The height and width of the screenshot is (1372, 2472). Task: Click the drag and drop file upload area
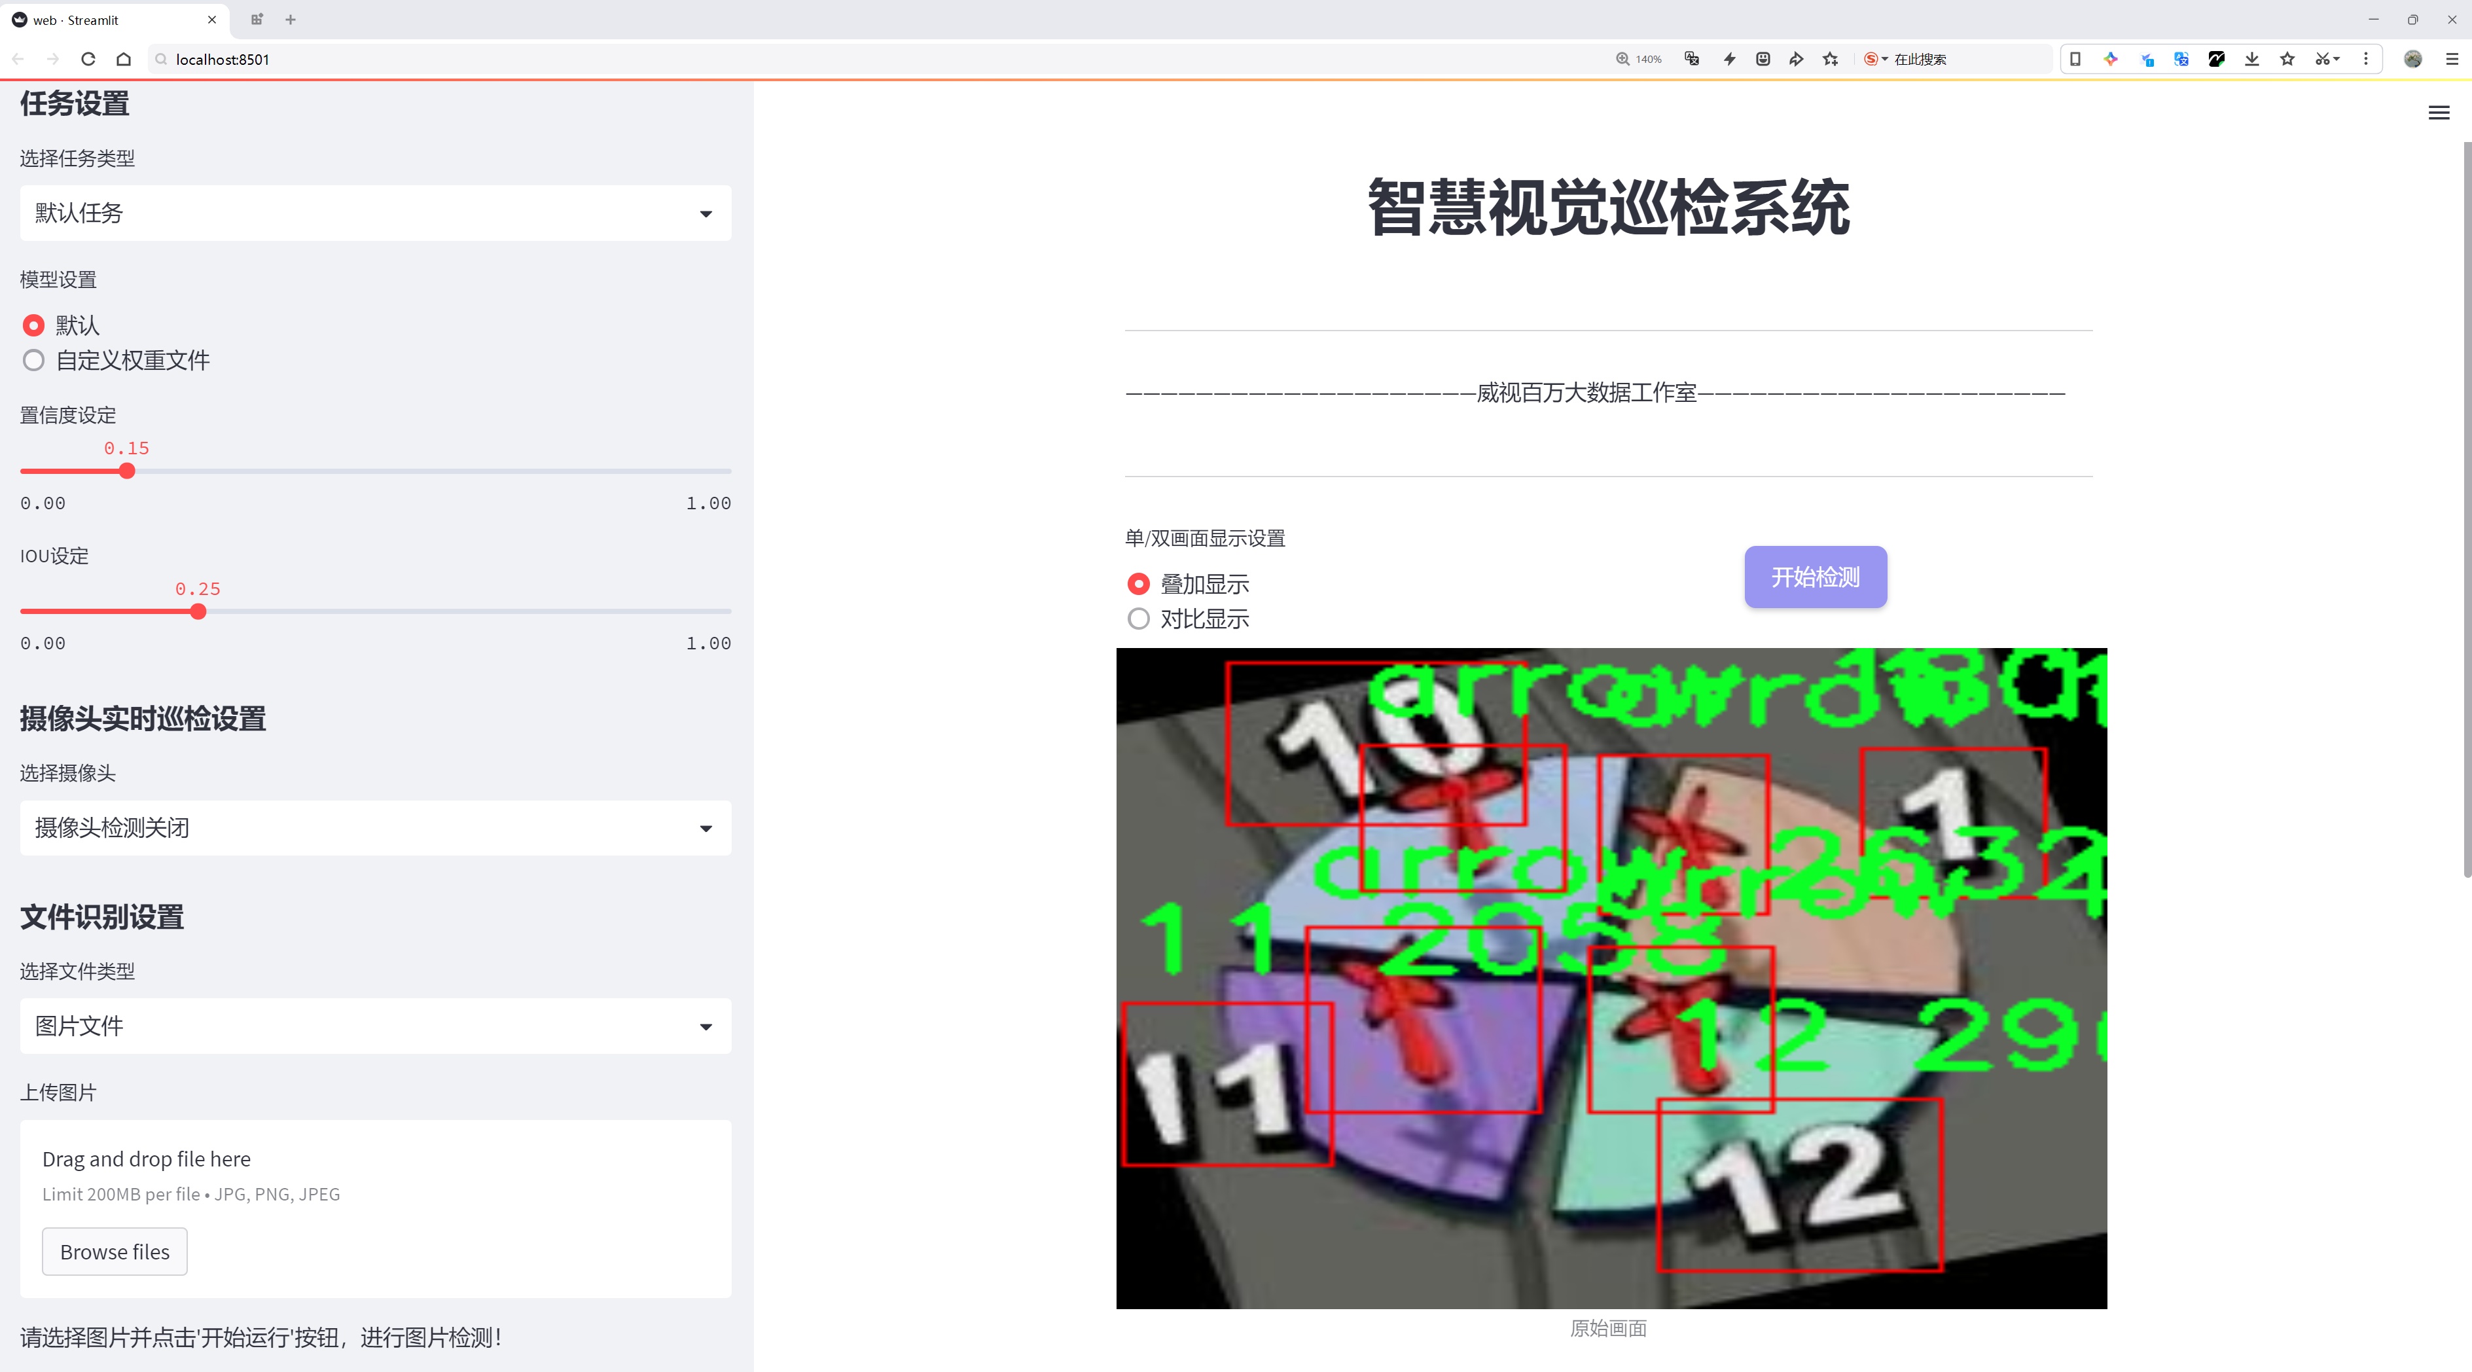(375, 1209)
